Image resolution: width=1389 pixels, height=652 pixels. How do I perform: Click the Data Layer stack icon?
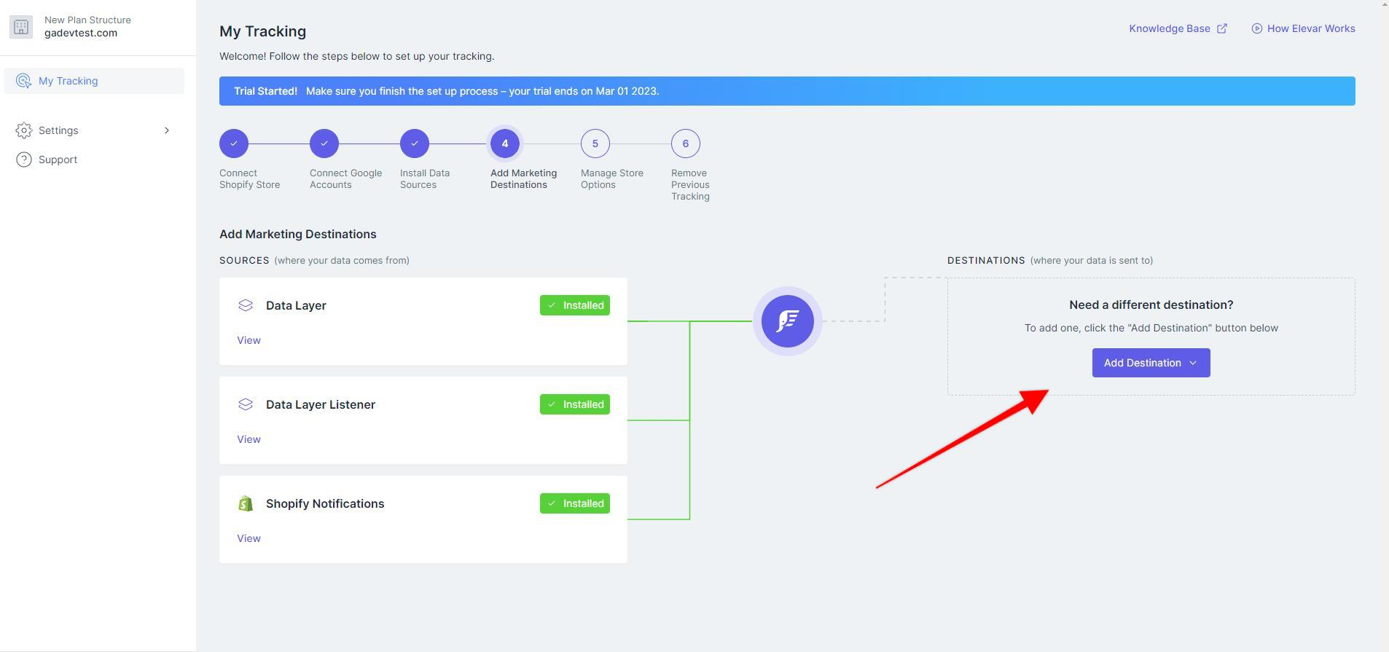(x=246, y=305)
